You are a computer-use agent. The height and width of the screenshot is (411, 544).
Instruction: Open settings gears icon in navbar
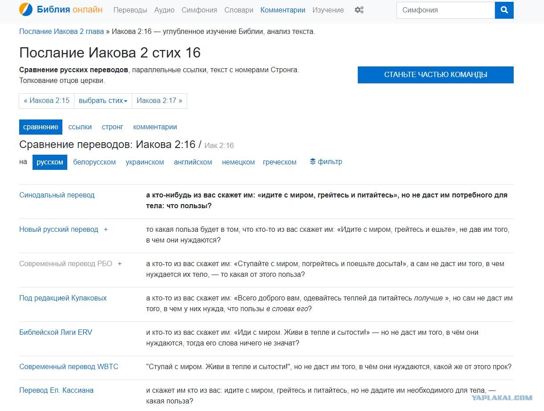(359, 10)
